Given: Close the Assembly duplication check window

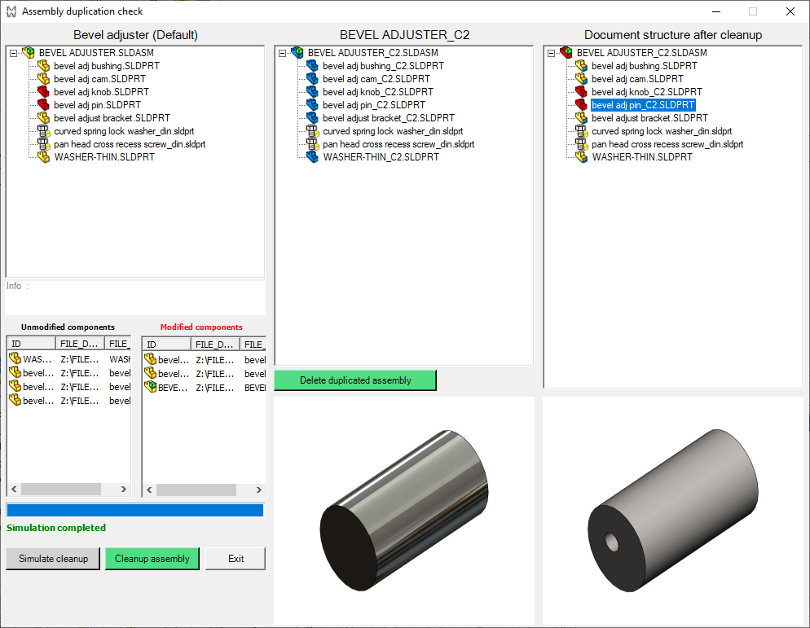Looking at the screenshot, I should tap(790, 11).
